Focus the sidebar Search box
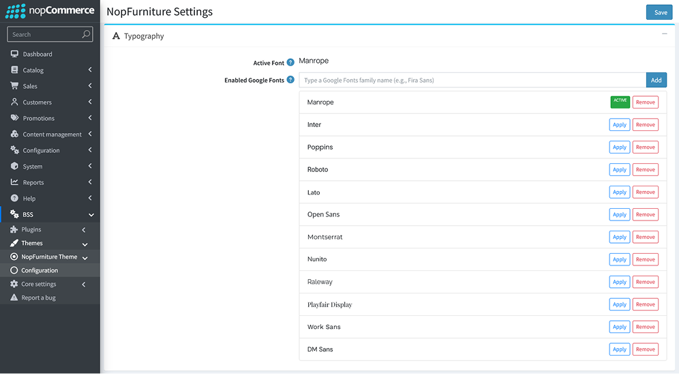Screen dimensions: 679x374 pos(50,34)
